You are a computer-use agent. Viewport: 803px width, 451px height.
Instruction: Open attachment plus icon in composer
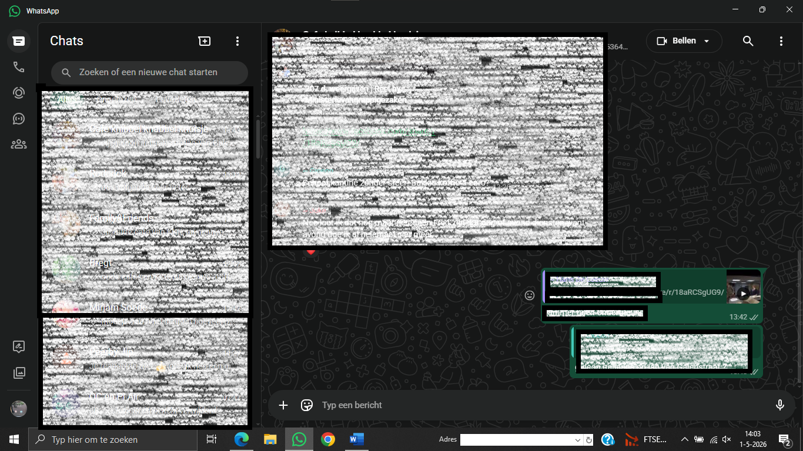[283, 405]
